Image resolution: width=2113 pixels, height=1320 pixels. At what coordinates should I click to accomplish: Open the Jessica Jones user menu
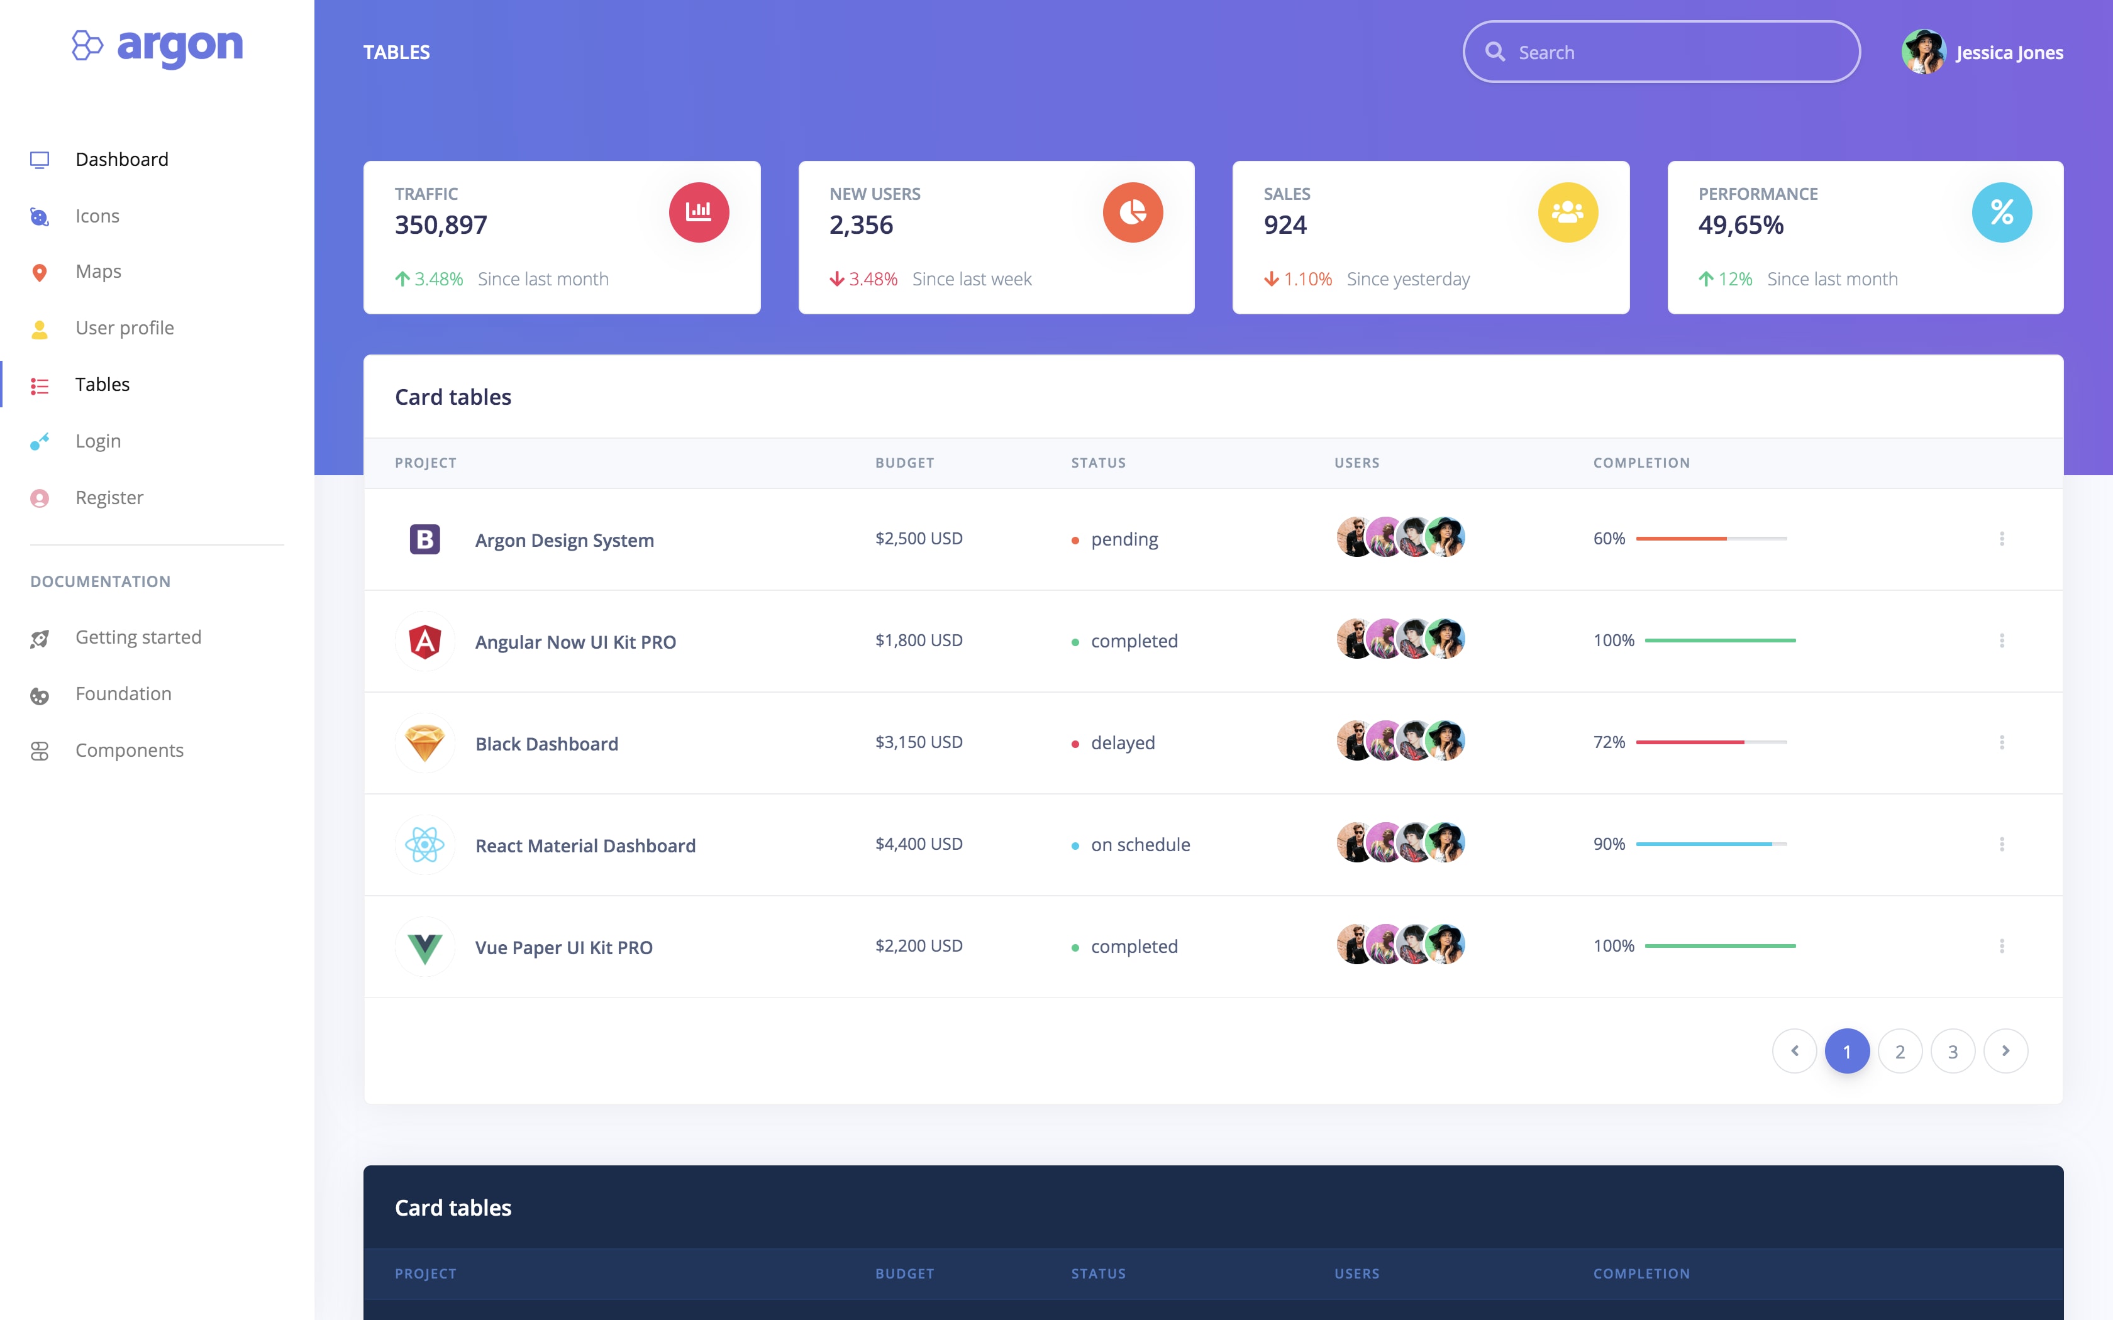[1982, 52]
